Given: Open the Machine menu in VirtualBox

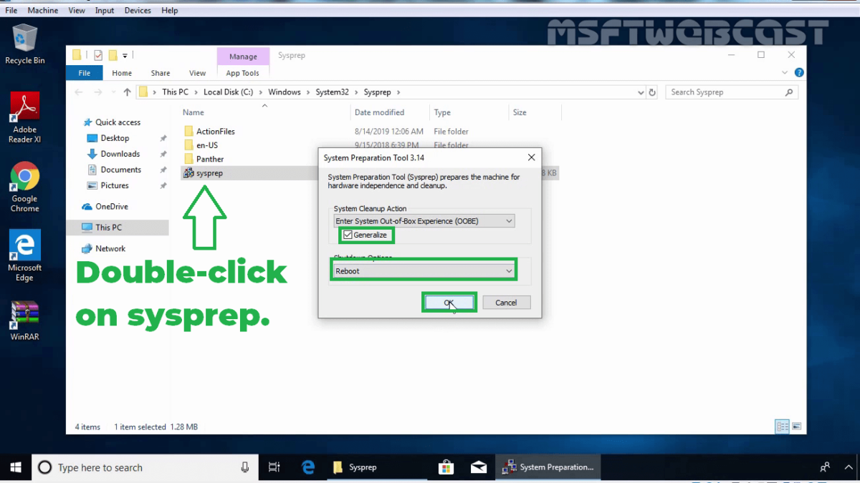Looking at the screenshot, I should coord(43,11).
